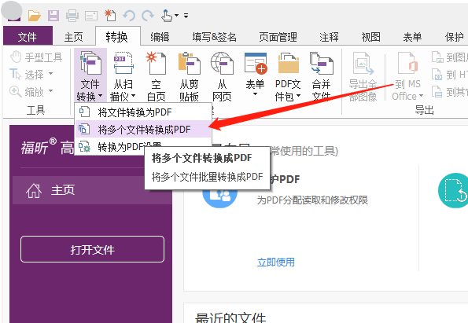Select 主页 in the purple sidebar
This screenshot has height=323, width=468.
click(x=92, y=190)
